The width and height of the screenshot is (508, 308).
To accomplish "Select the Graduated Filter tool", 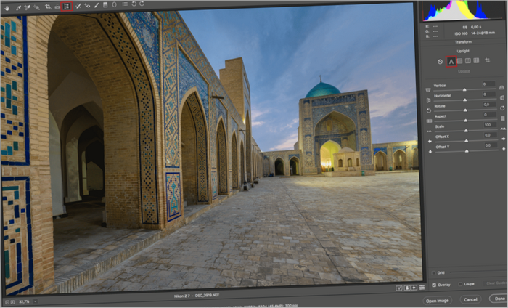I will [x=105, y=5].
